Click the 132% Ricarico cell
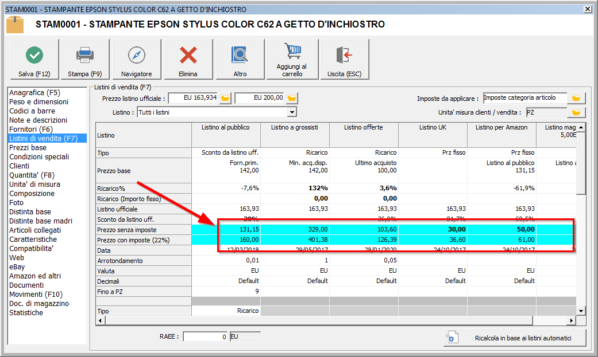The height and width of the screenshot is (357, 598). tap(295, 189)
